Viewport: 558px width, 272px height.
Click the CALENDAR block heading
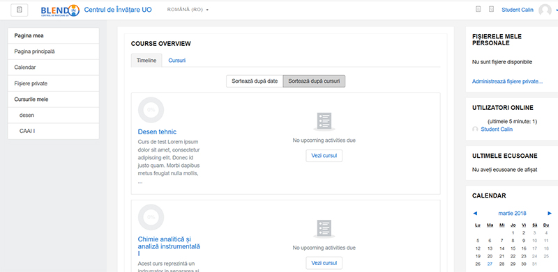[489, 195]
